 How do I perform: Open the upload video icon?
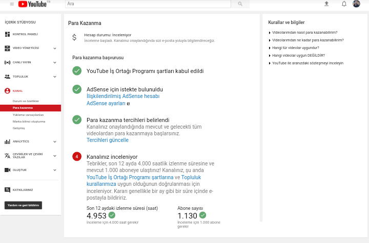click(x=326, y=4)
